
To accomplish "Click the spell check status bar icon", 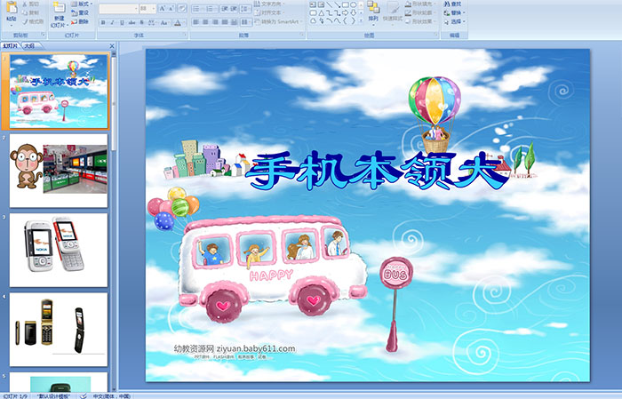I will pyautogui.click(x=84, y=395).
